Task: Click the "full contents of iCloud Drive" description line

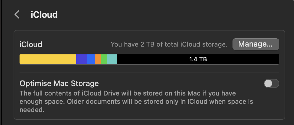Action: [x=128, y=93]
